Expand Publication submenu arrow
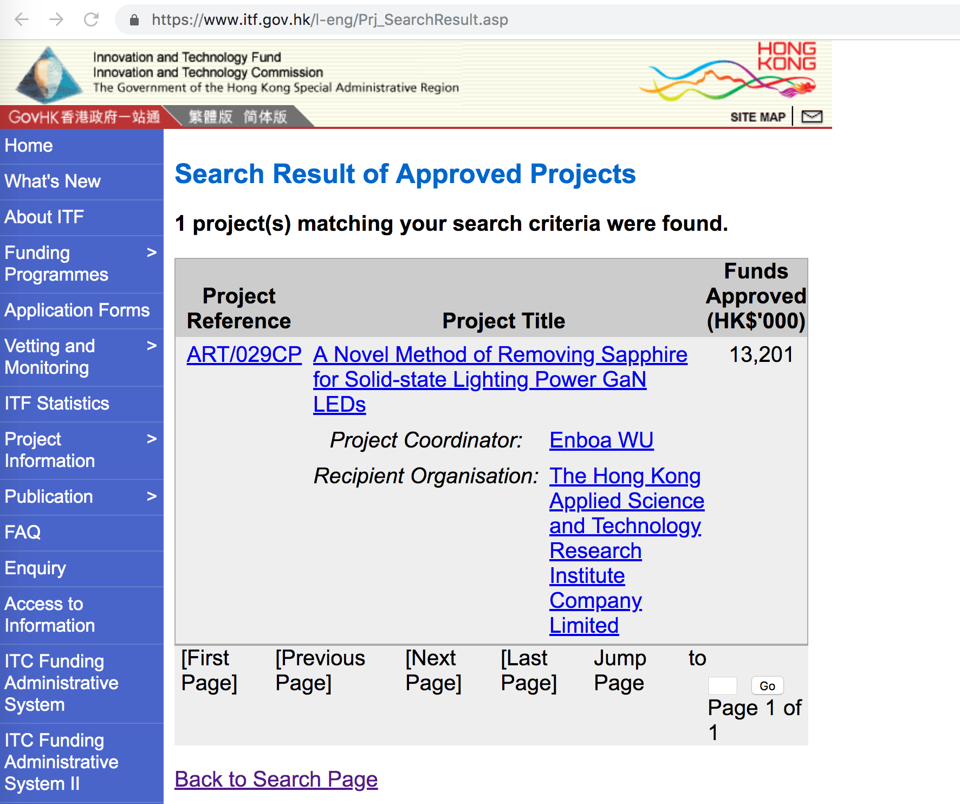 pos(152,496)
